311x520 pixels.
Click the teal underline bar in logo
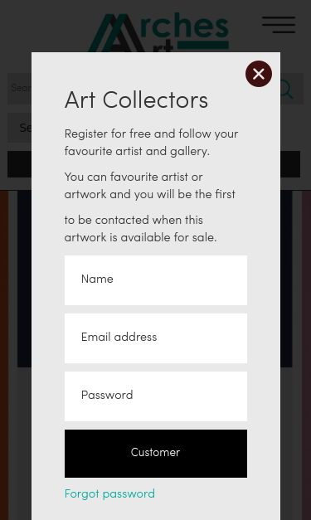(x=203, y=45)
